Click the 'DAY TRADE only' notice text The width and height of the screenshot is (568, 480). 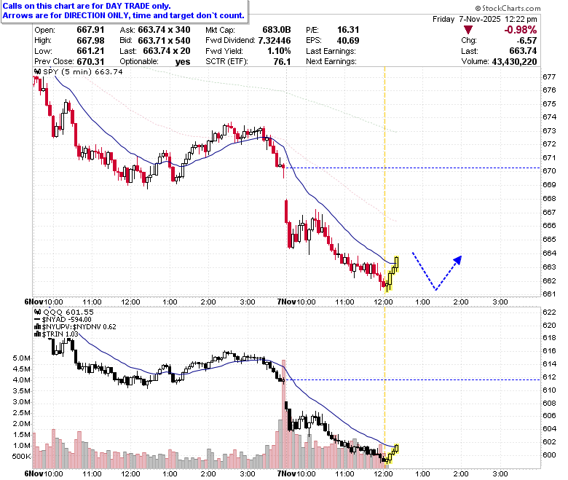coord(87,6)
